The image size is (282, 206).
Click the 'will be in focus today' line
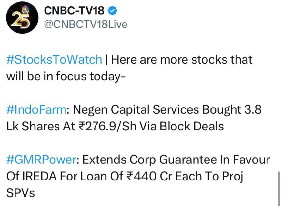66,76
